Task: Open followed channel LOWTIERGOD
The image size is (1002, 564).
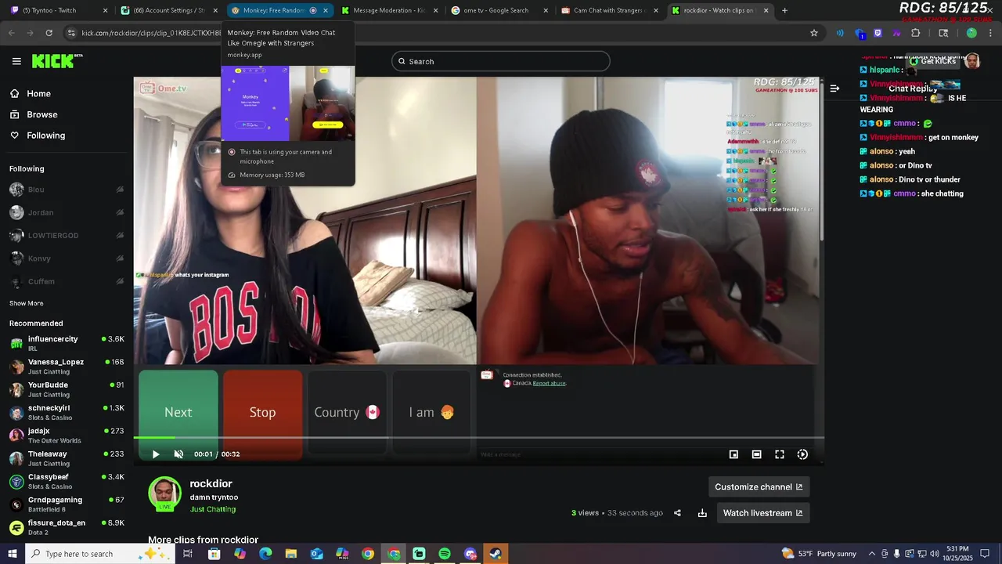Action: click(x=67, y=235)
